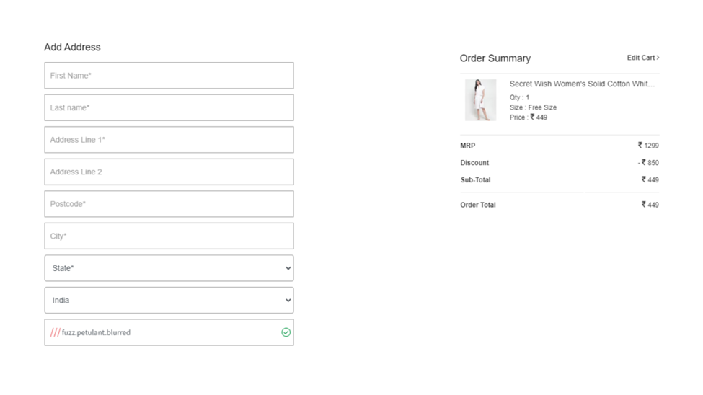Open the India country dropdown
Screen dimensions: 703x395
pyautogui.click(x=169, y=301)
